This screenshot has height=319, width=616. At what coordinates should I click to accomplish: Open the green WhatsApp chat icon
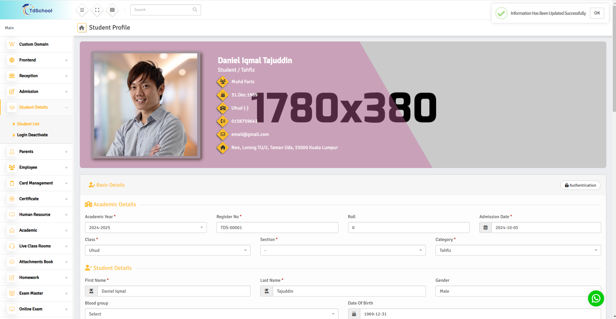click(596, 298)
